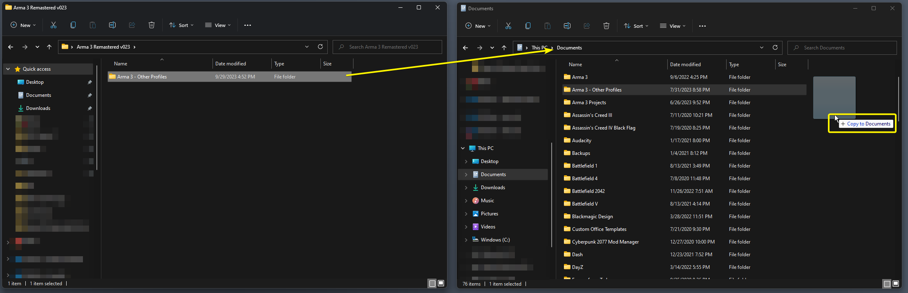Go forward in Documents window
908x293 pixels.
tap(480, 48)
